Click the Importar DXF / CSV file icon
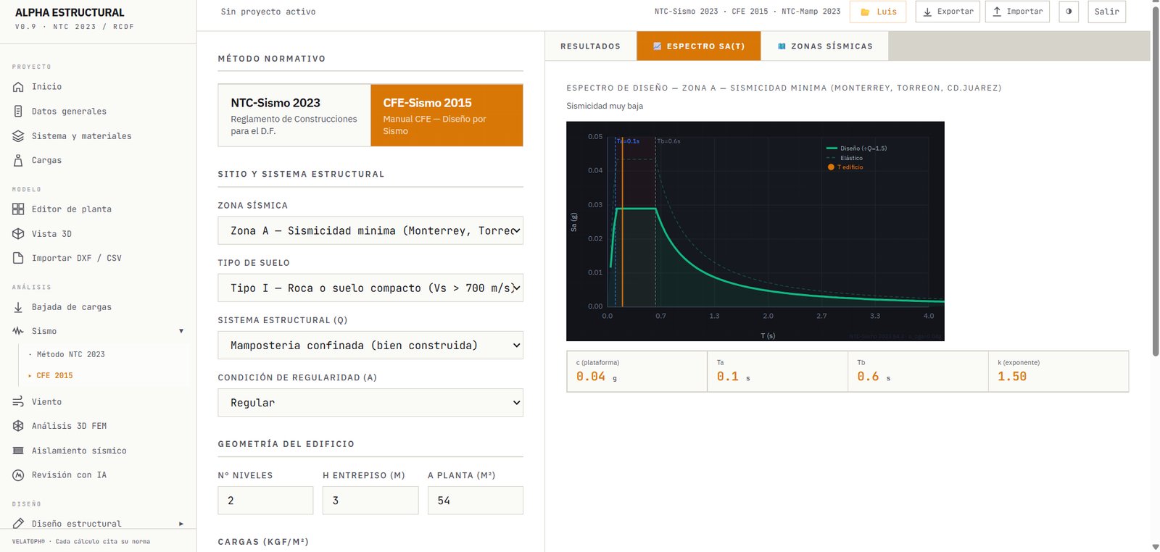Image resolution: width=1160 pixels, height=552 pixels. [18, 258]
